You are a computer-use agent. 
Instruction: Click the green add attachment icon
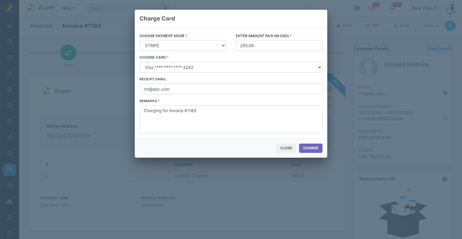[x=444, y=179]
